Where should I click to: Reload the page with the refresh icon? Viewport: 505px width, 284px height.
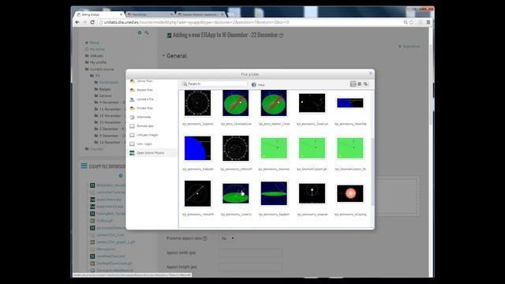point(92,22)
